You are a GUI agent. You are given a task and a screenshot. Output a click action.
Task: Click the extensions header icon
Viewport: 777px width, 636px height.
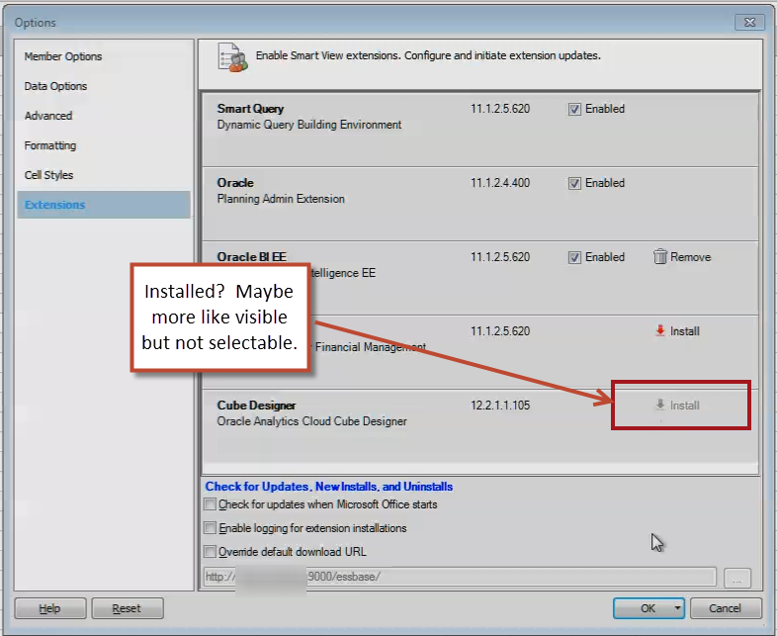232,58
